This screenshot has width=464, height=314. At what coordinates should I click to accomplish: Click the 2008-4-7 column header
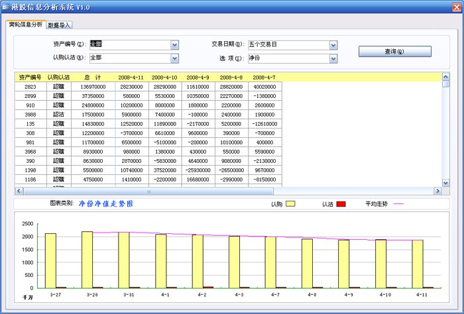click(x=264, y=78)
